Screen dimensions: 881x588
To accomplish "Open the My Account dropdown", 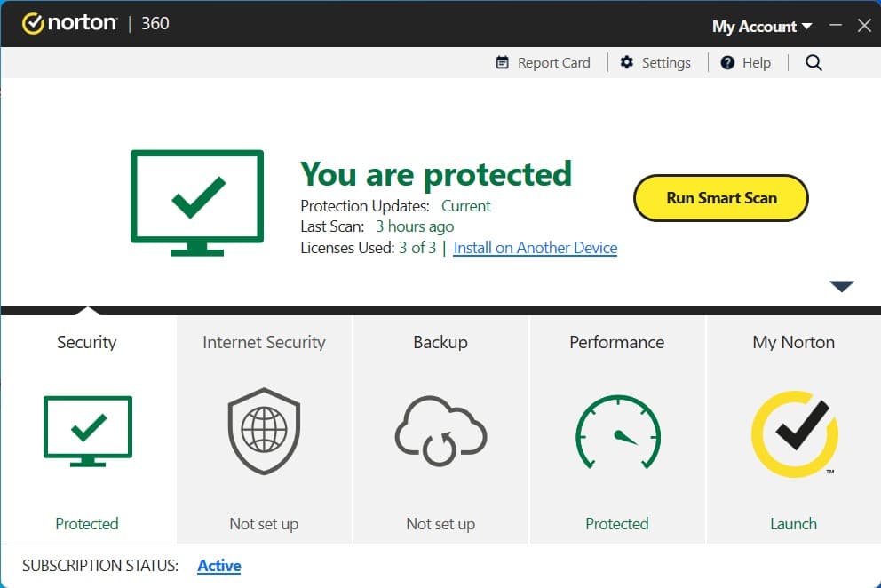I will point(761,26).
